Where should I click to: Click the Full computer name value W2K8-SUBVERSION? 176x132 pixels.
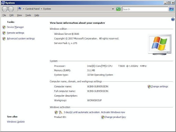[98, 91]
